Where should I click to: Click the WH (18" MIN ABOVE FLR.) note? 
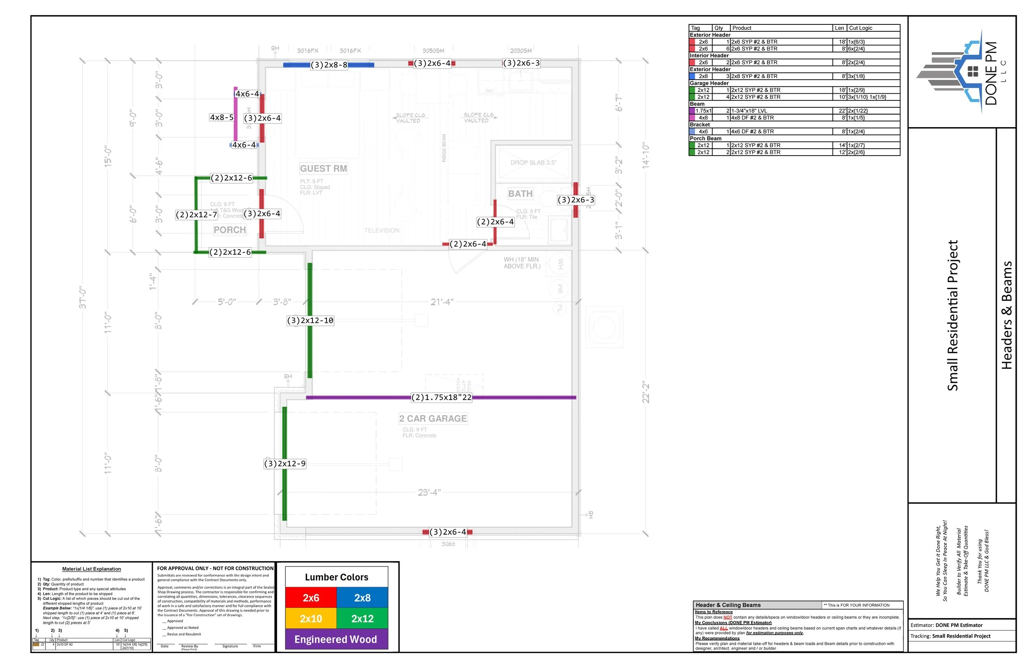(522, 263)
